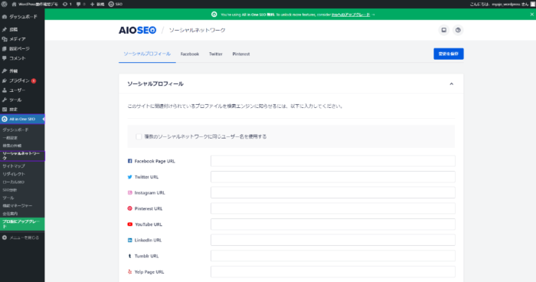Viewport: 536px width, 282px height.
Task: Collapse the admin sidebar menu
Action: point(22,238)
